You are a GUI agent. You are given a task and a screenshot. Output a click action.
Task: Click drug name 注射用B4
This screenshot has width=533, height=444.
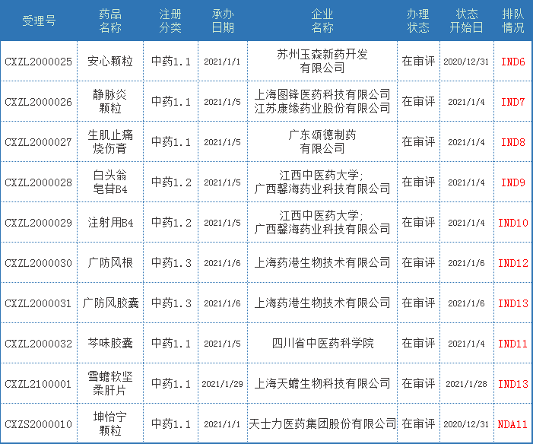[110, 222]
